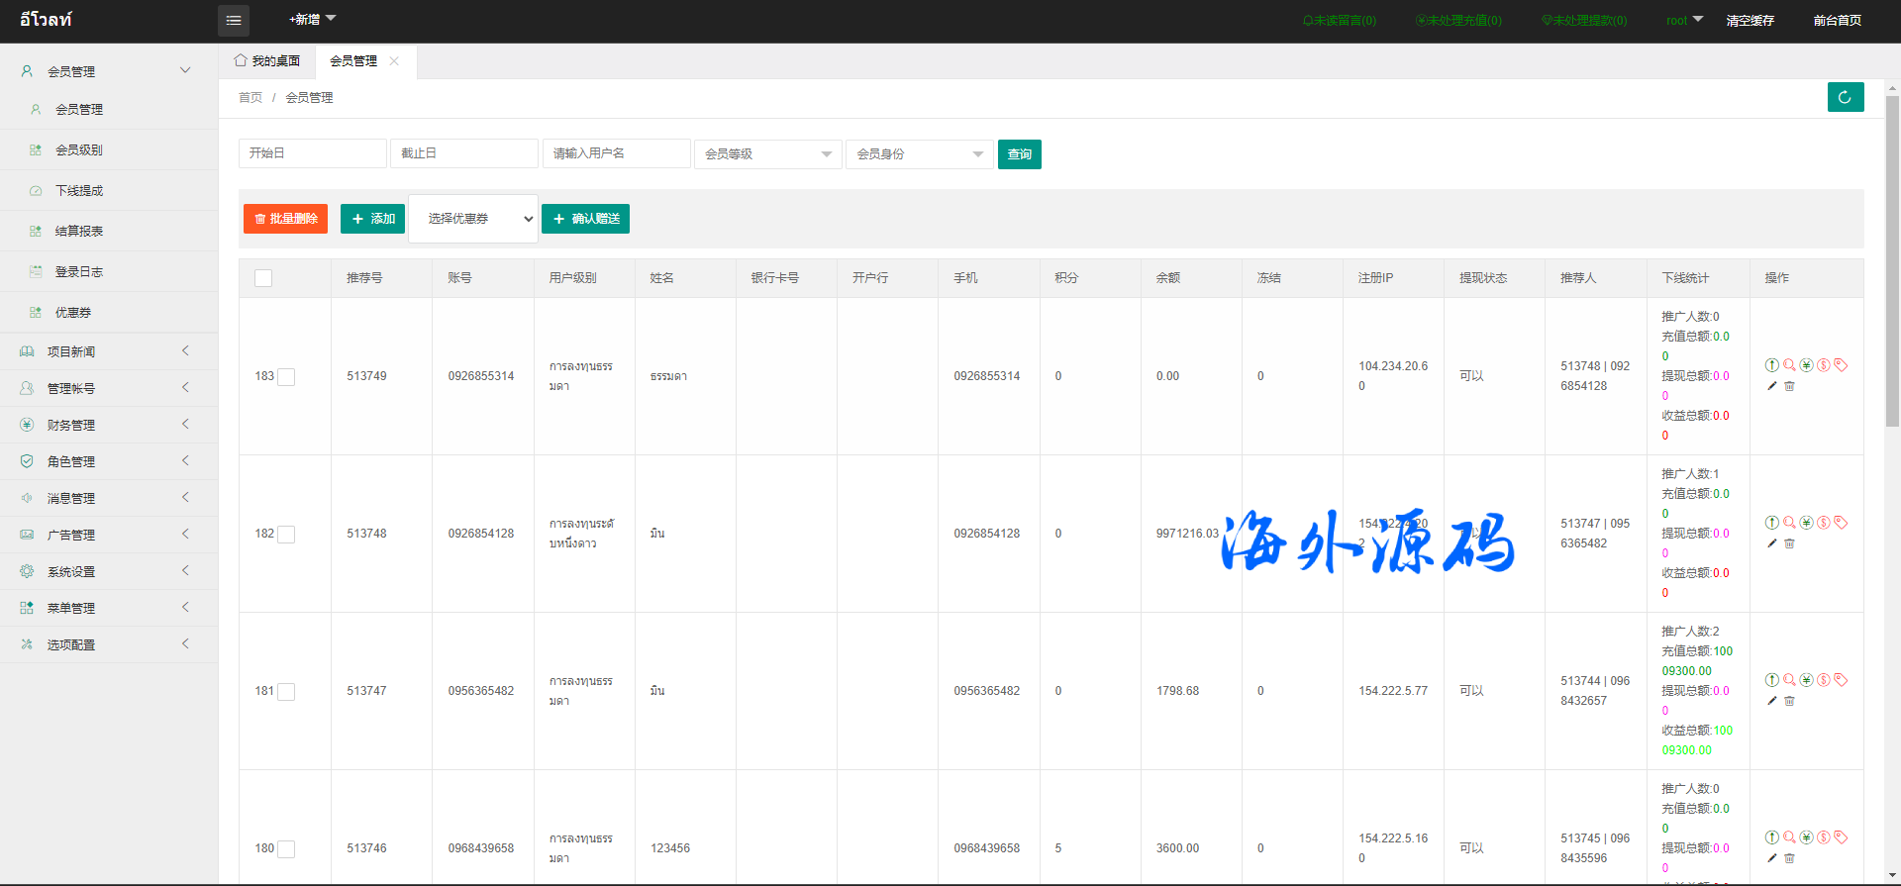Viewport: 1901px width, 886px height.
Task: Open the 选择优惠券 dropdown
Action: [473, 219]
